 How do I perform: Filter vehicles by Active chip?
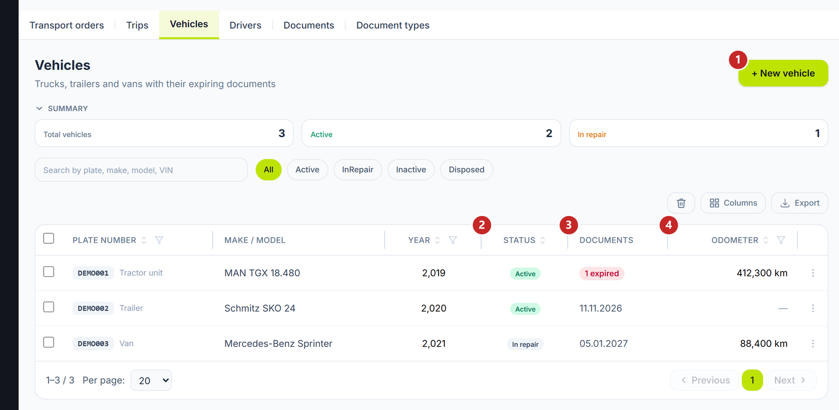[308, 169]
